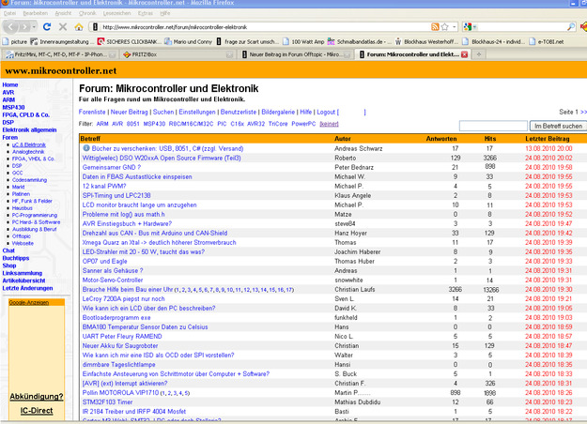Screen dimensions: 587x424
Task: Click info icon next to Bücher zu verschenken
Action: (86, 148)
